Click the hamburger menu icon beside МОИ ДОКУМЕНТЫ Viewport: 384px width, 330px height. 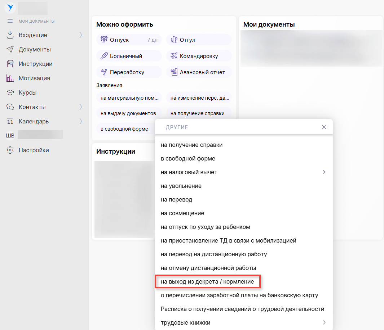(10, 21)
